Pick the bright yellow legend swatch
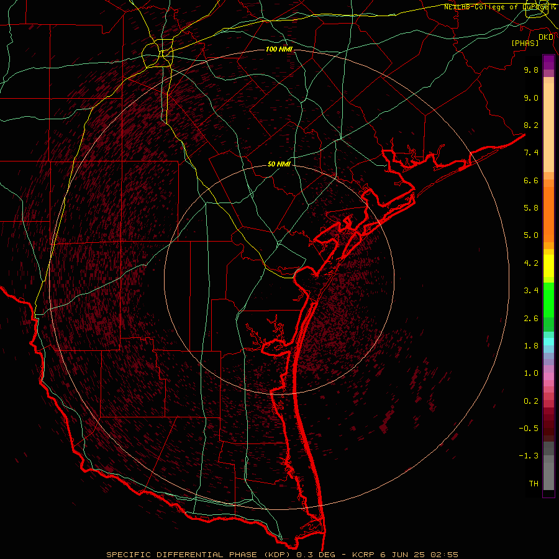This screenshot has height=559, width=559. (x=548, y=266)
